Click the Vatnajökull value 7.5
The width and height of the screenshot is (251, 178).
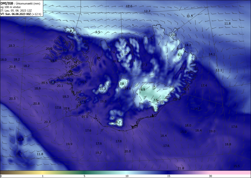tap(155, 100)
